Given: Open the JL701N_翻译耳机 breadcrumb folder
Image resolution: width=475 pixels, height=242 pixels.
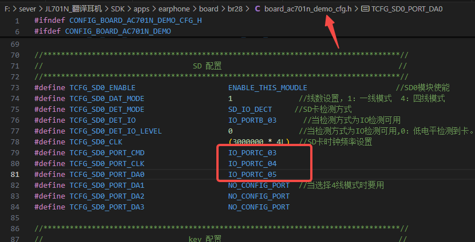Looking at the screenshot, I should (73, 9).
